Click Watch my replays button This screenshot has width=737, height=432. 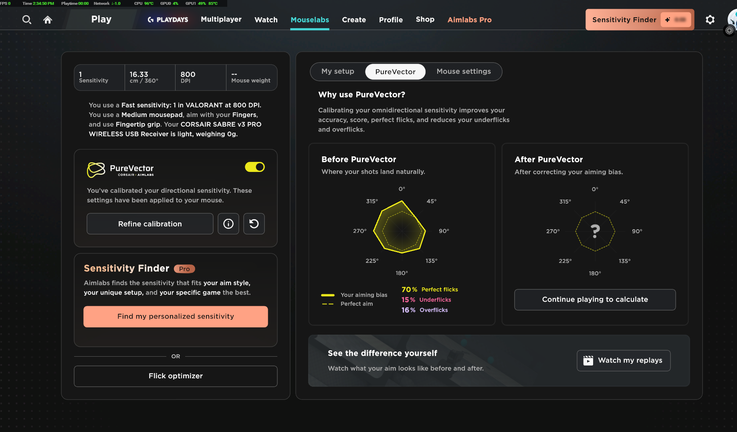click(624, 360)
